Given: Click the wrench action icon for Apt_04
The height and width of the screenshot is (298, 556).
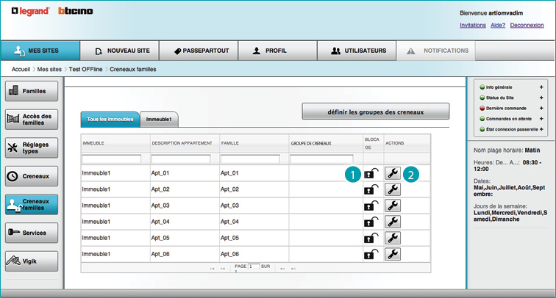Looking at the screenshot, I should [x=393, y=222].
